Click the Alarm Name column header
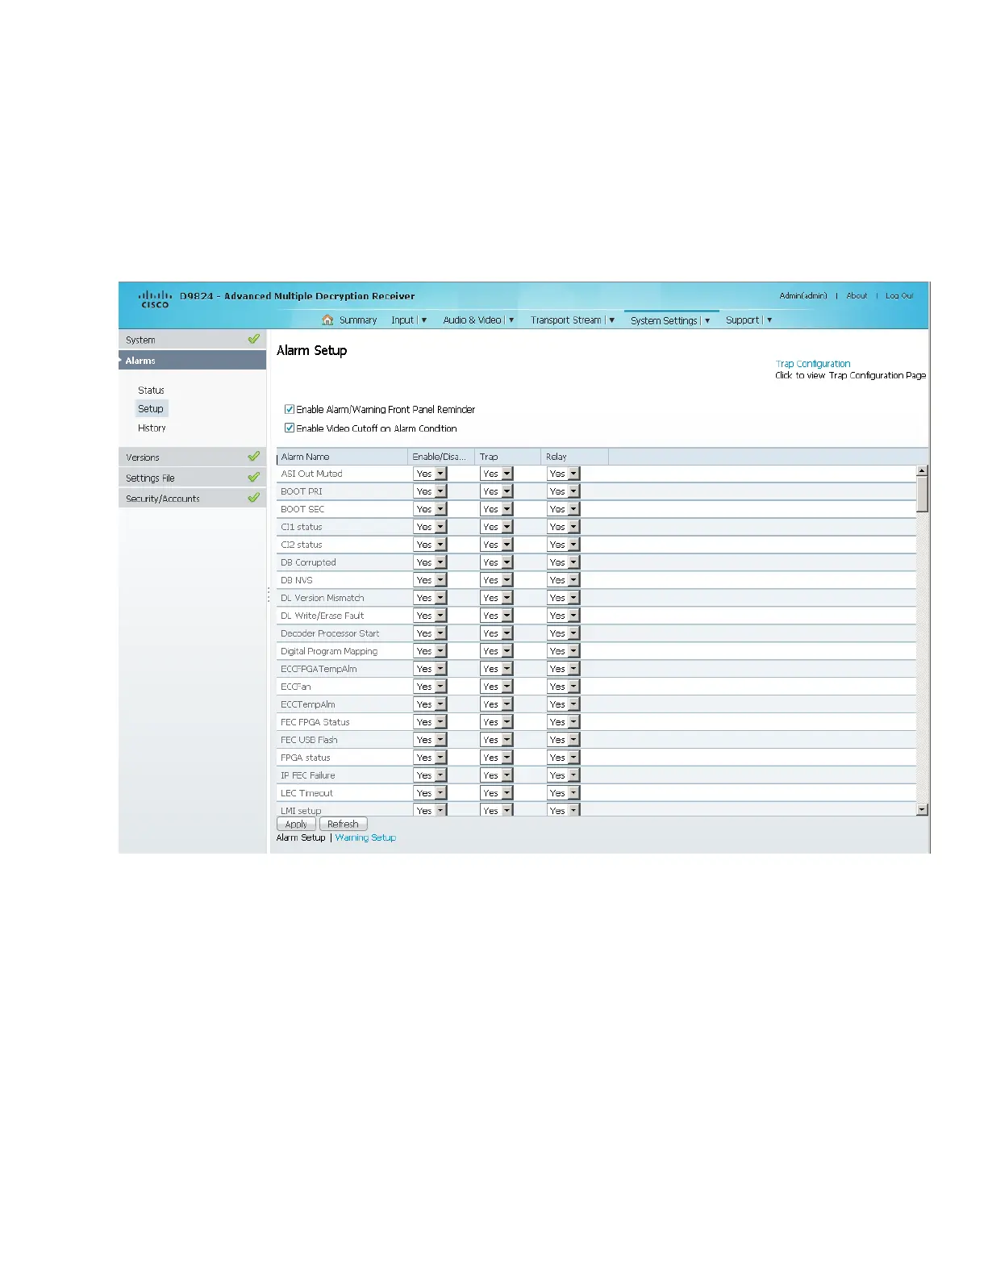This screenshot has width=988, height=1278. pyautogui.click(x=342, y=457)
